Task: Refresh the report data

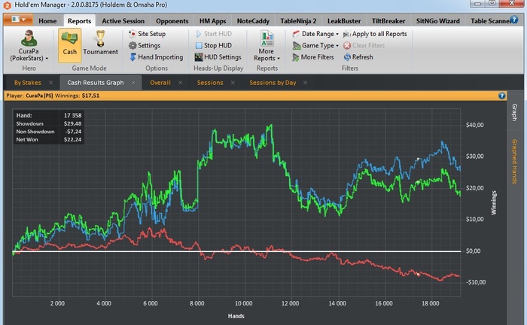Action: [x=358, y=57]
